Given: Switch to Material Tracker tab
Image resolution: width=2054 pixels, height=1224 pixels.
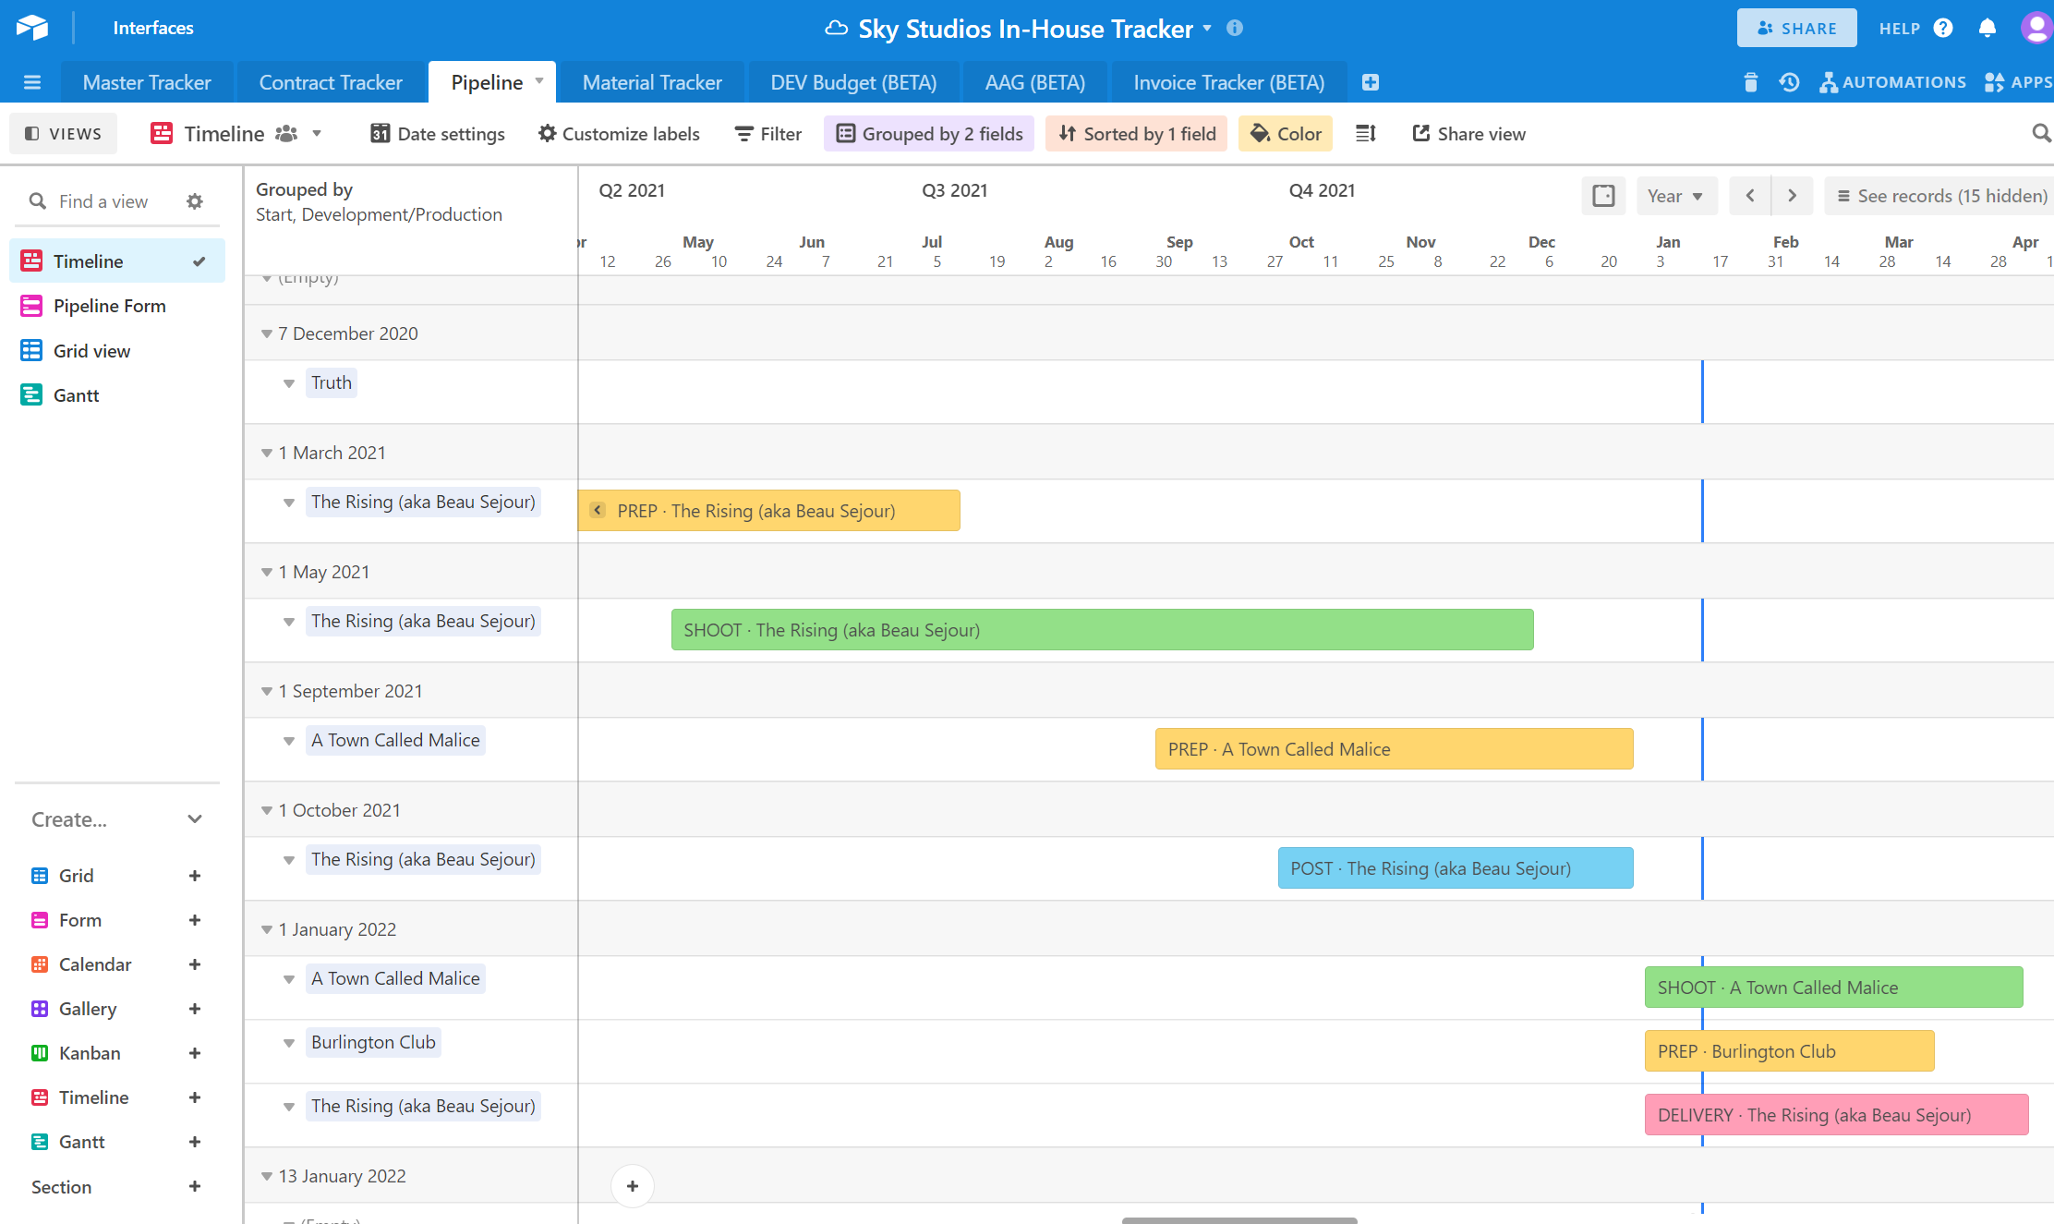Looking at the screenshot, I should (x=652, y=82).
